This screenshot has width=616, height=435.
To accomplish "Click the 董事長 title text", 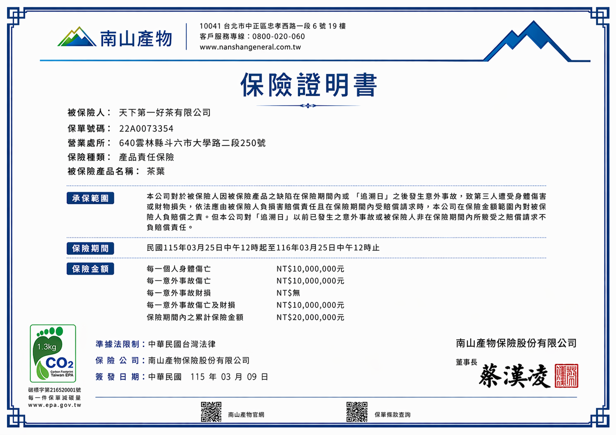I will tap(467, 362).
